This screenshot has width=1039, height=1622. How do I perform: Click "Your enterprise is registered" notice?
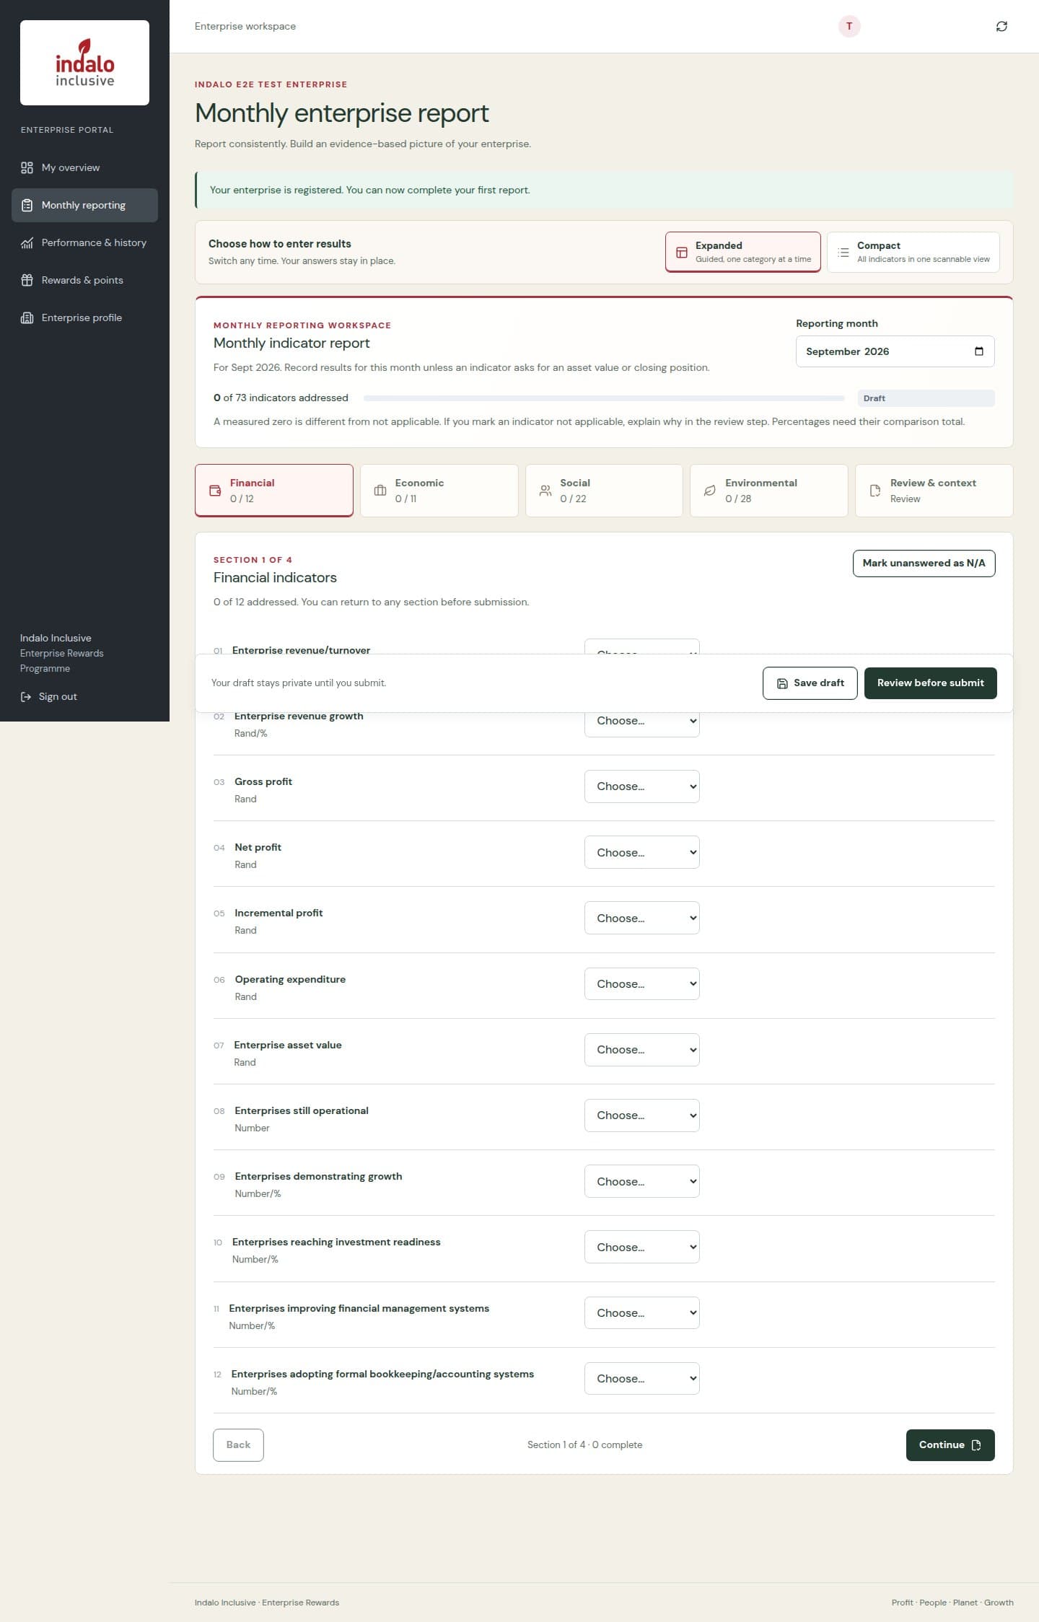(x=604, y=190)
